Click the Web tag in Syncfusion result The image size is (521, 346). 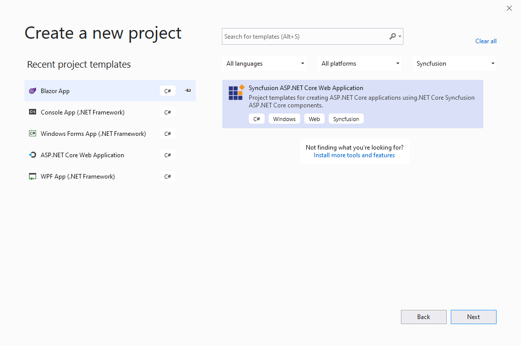pyautogui.click(x=314, y=119)
